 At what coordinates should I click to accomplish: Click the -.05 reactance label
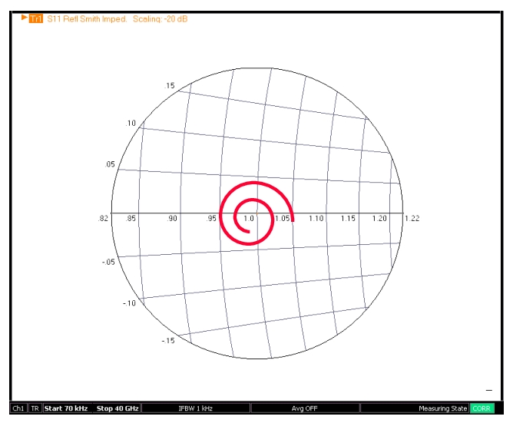(x=108, y=262)
